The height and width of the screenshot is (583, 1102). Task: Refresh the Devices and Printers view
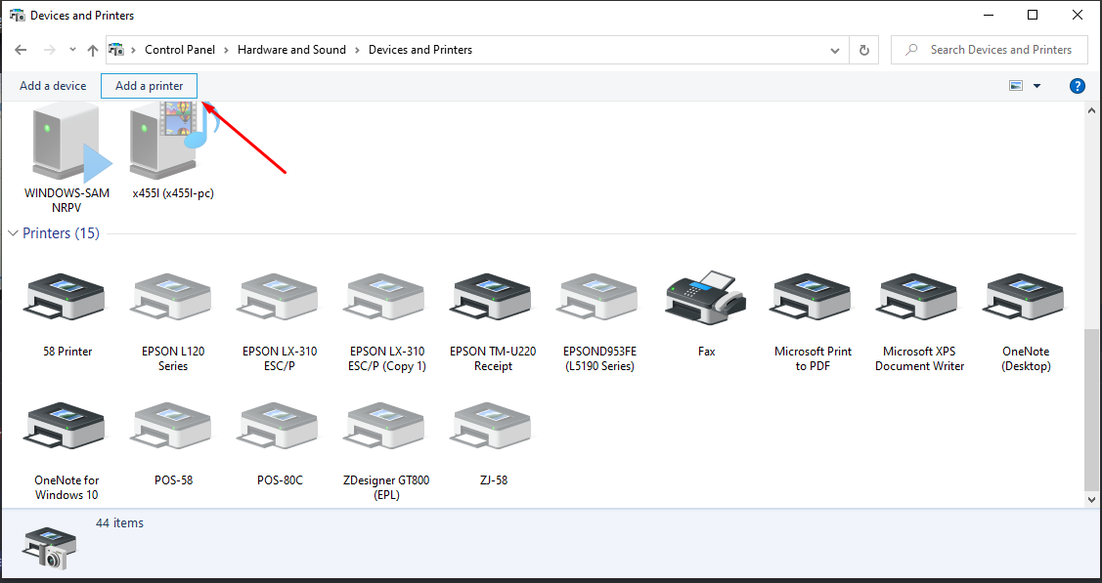[x=863, y=50]
